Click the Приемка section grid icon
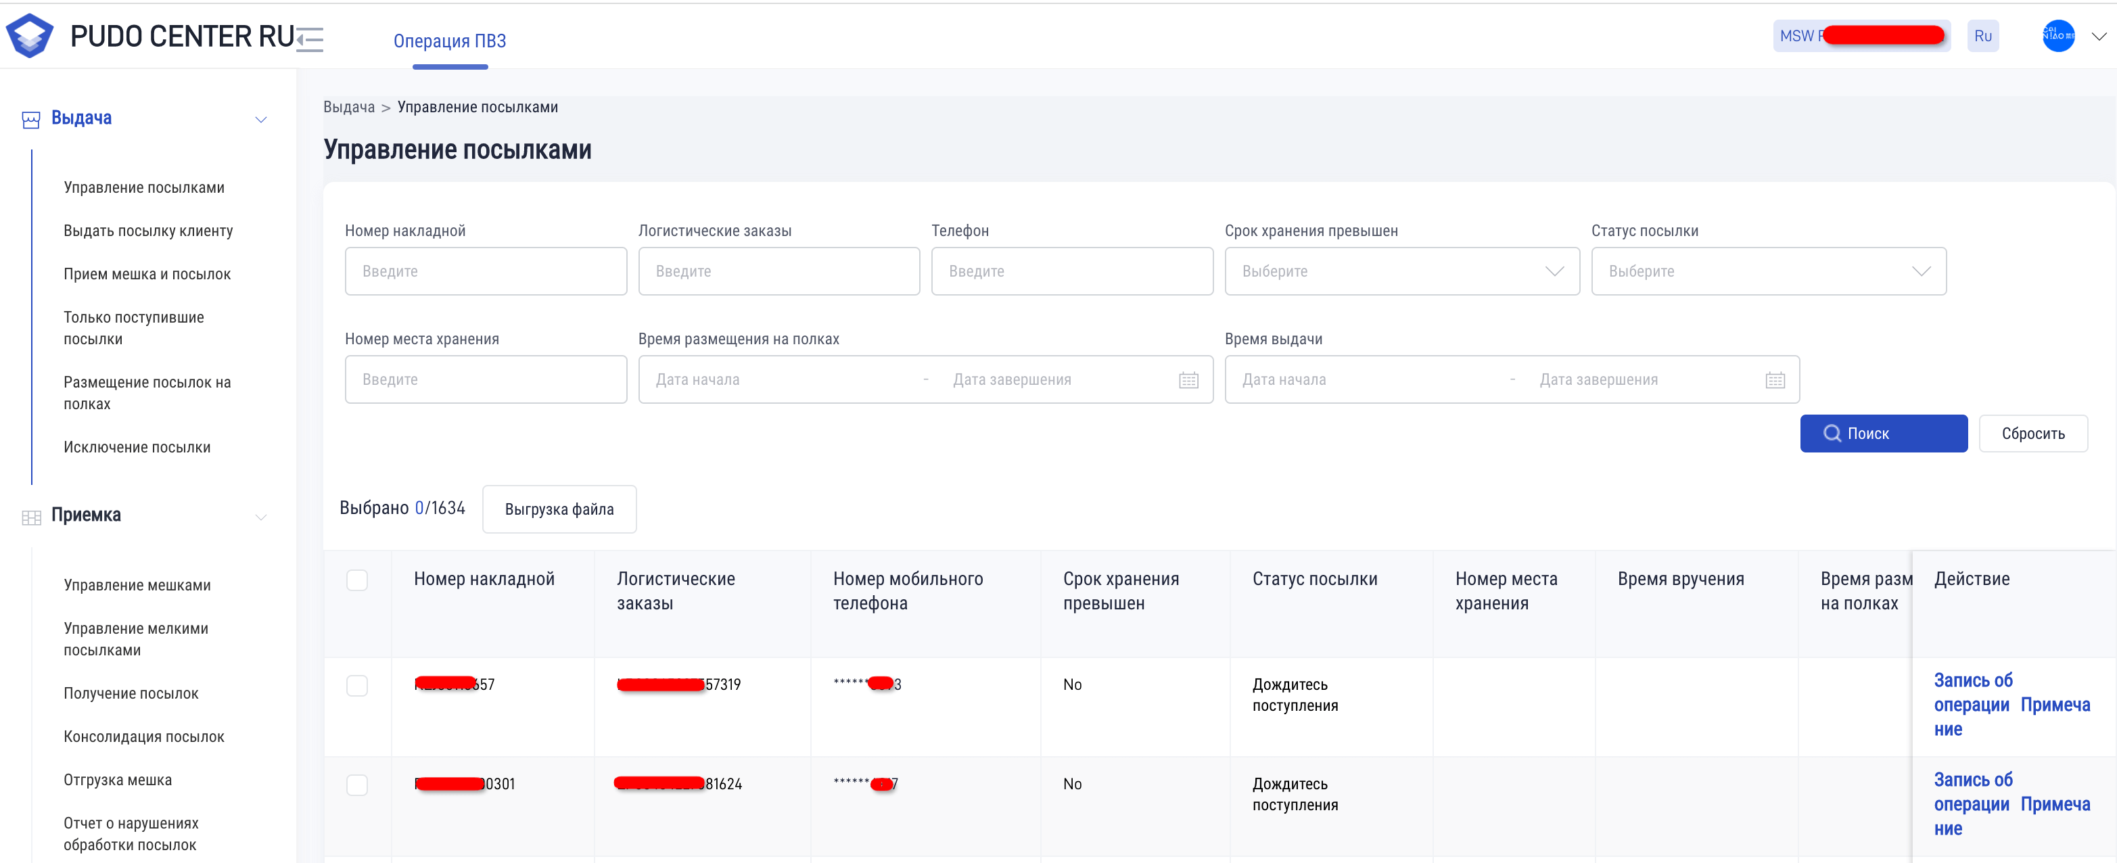 [31, 517]
